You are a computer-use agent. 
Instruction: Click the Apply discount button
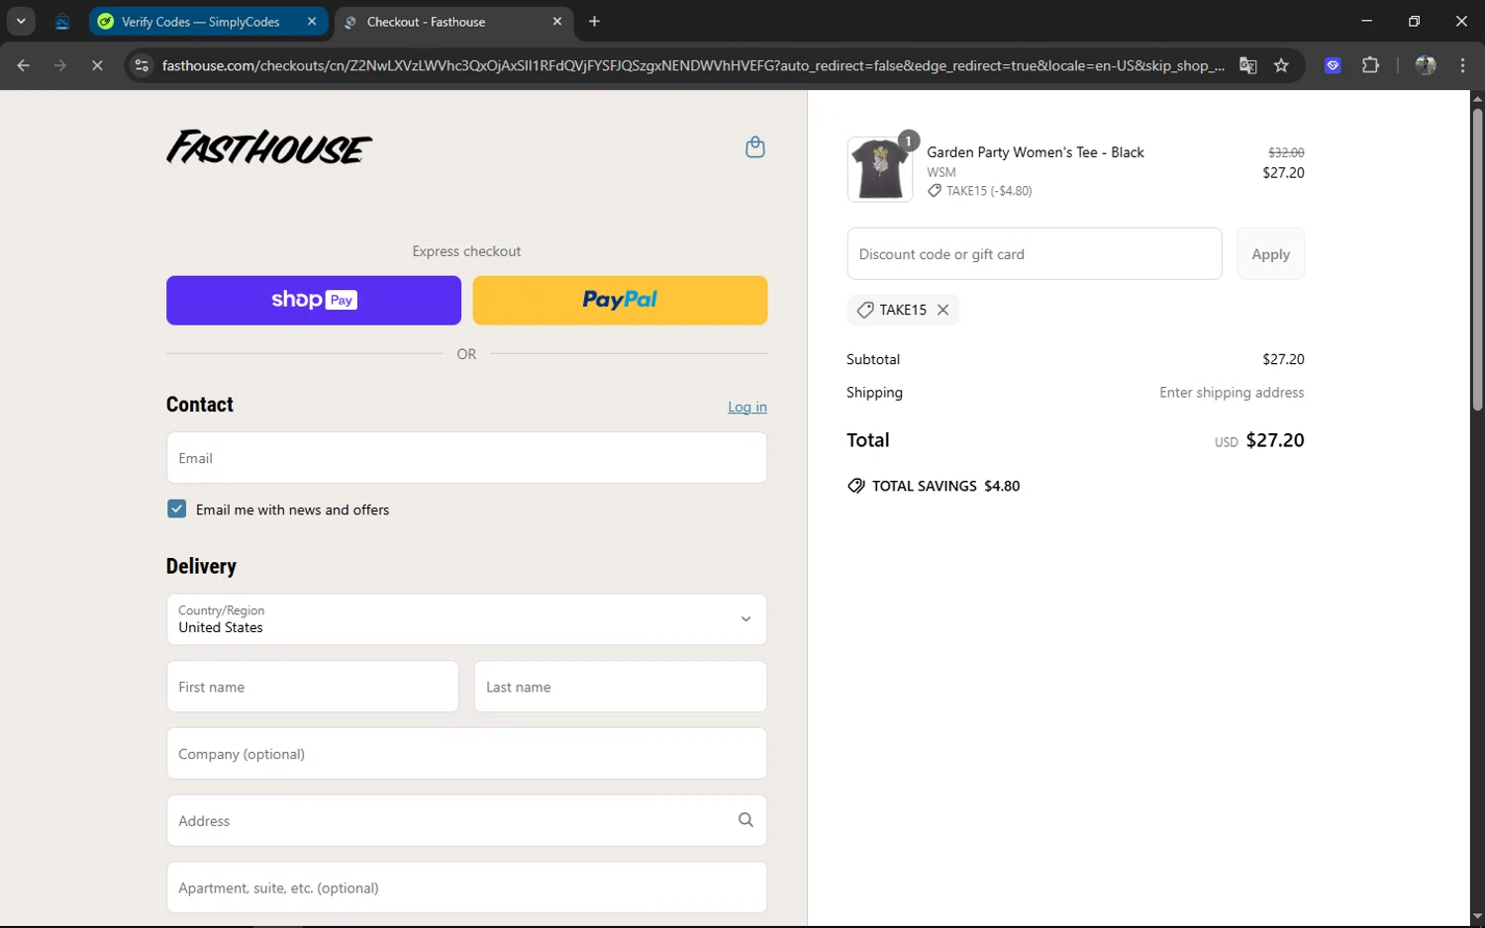(1270, 254)
